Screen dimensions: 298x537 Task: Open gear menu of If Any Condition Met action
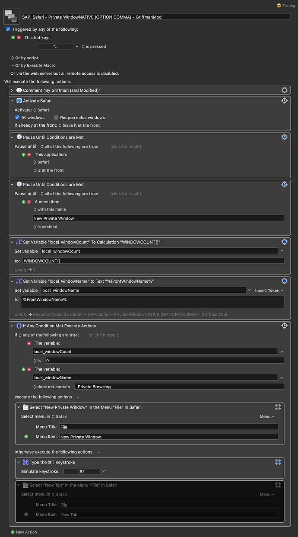284,326
